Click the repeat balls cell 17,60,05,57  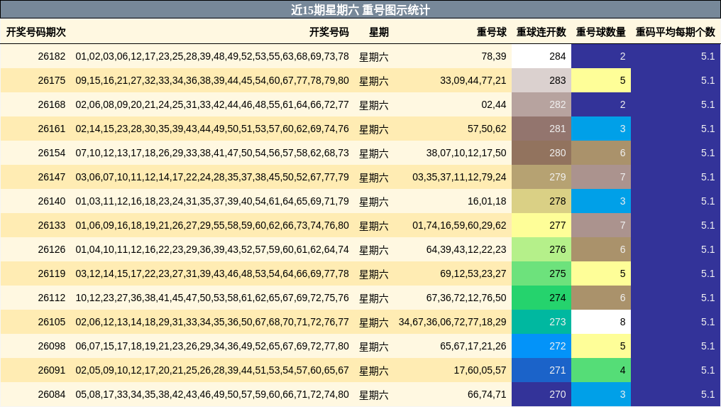pos(480,370)
